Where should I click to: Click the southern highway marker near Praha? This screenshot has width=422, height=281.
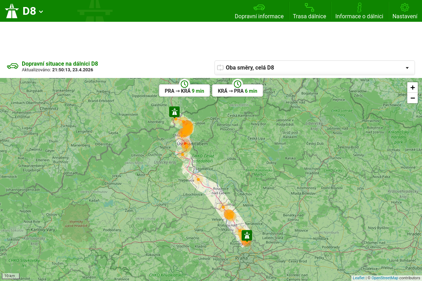[247, 235]
